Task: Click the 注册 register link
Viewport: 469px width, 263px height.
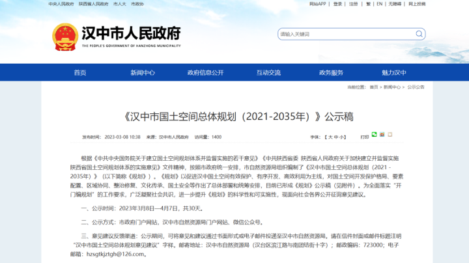Action: (x=353, y=4)
